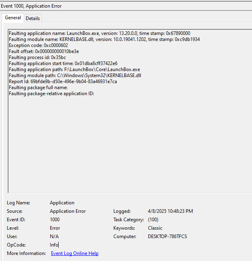Switch to the General tab

click(13, 18)
